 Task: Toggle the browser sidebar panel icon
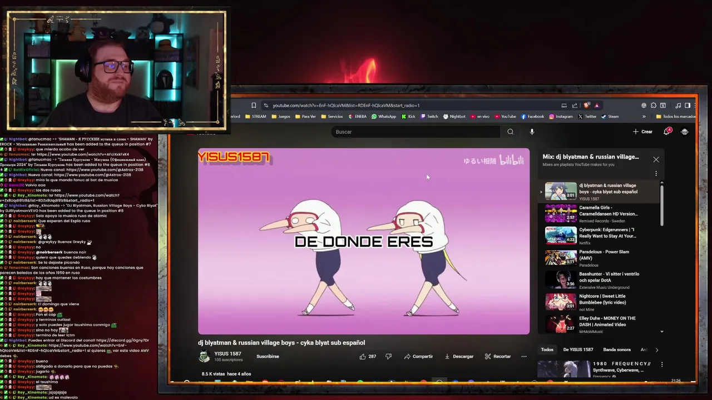click(688, 105)
